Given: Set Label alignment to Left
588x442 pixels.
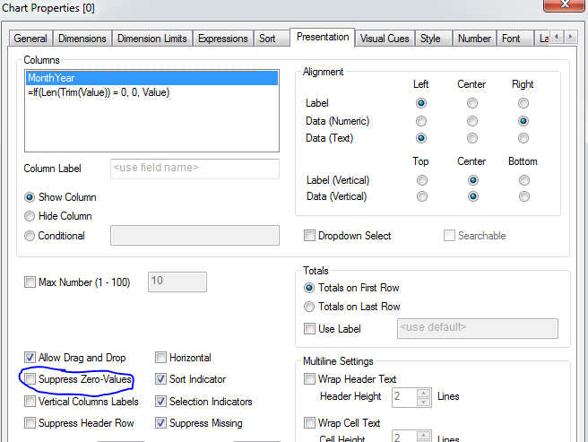Looking at the screenshot, I should [421, 103].
